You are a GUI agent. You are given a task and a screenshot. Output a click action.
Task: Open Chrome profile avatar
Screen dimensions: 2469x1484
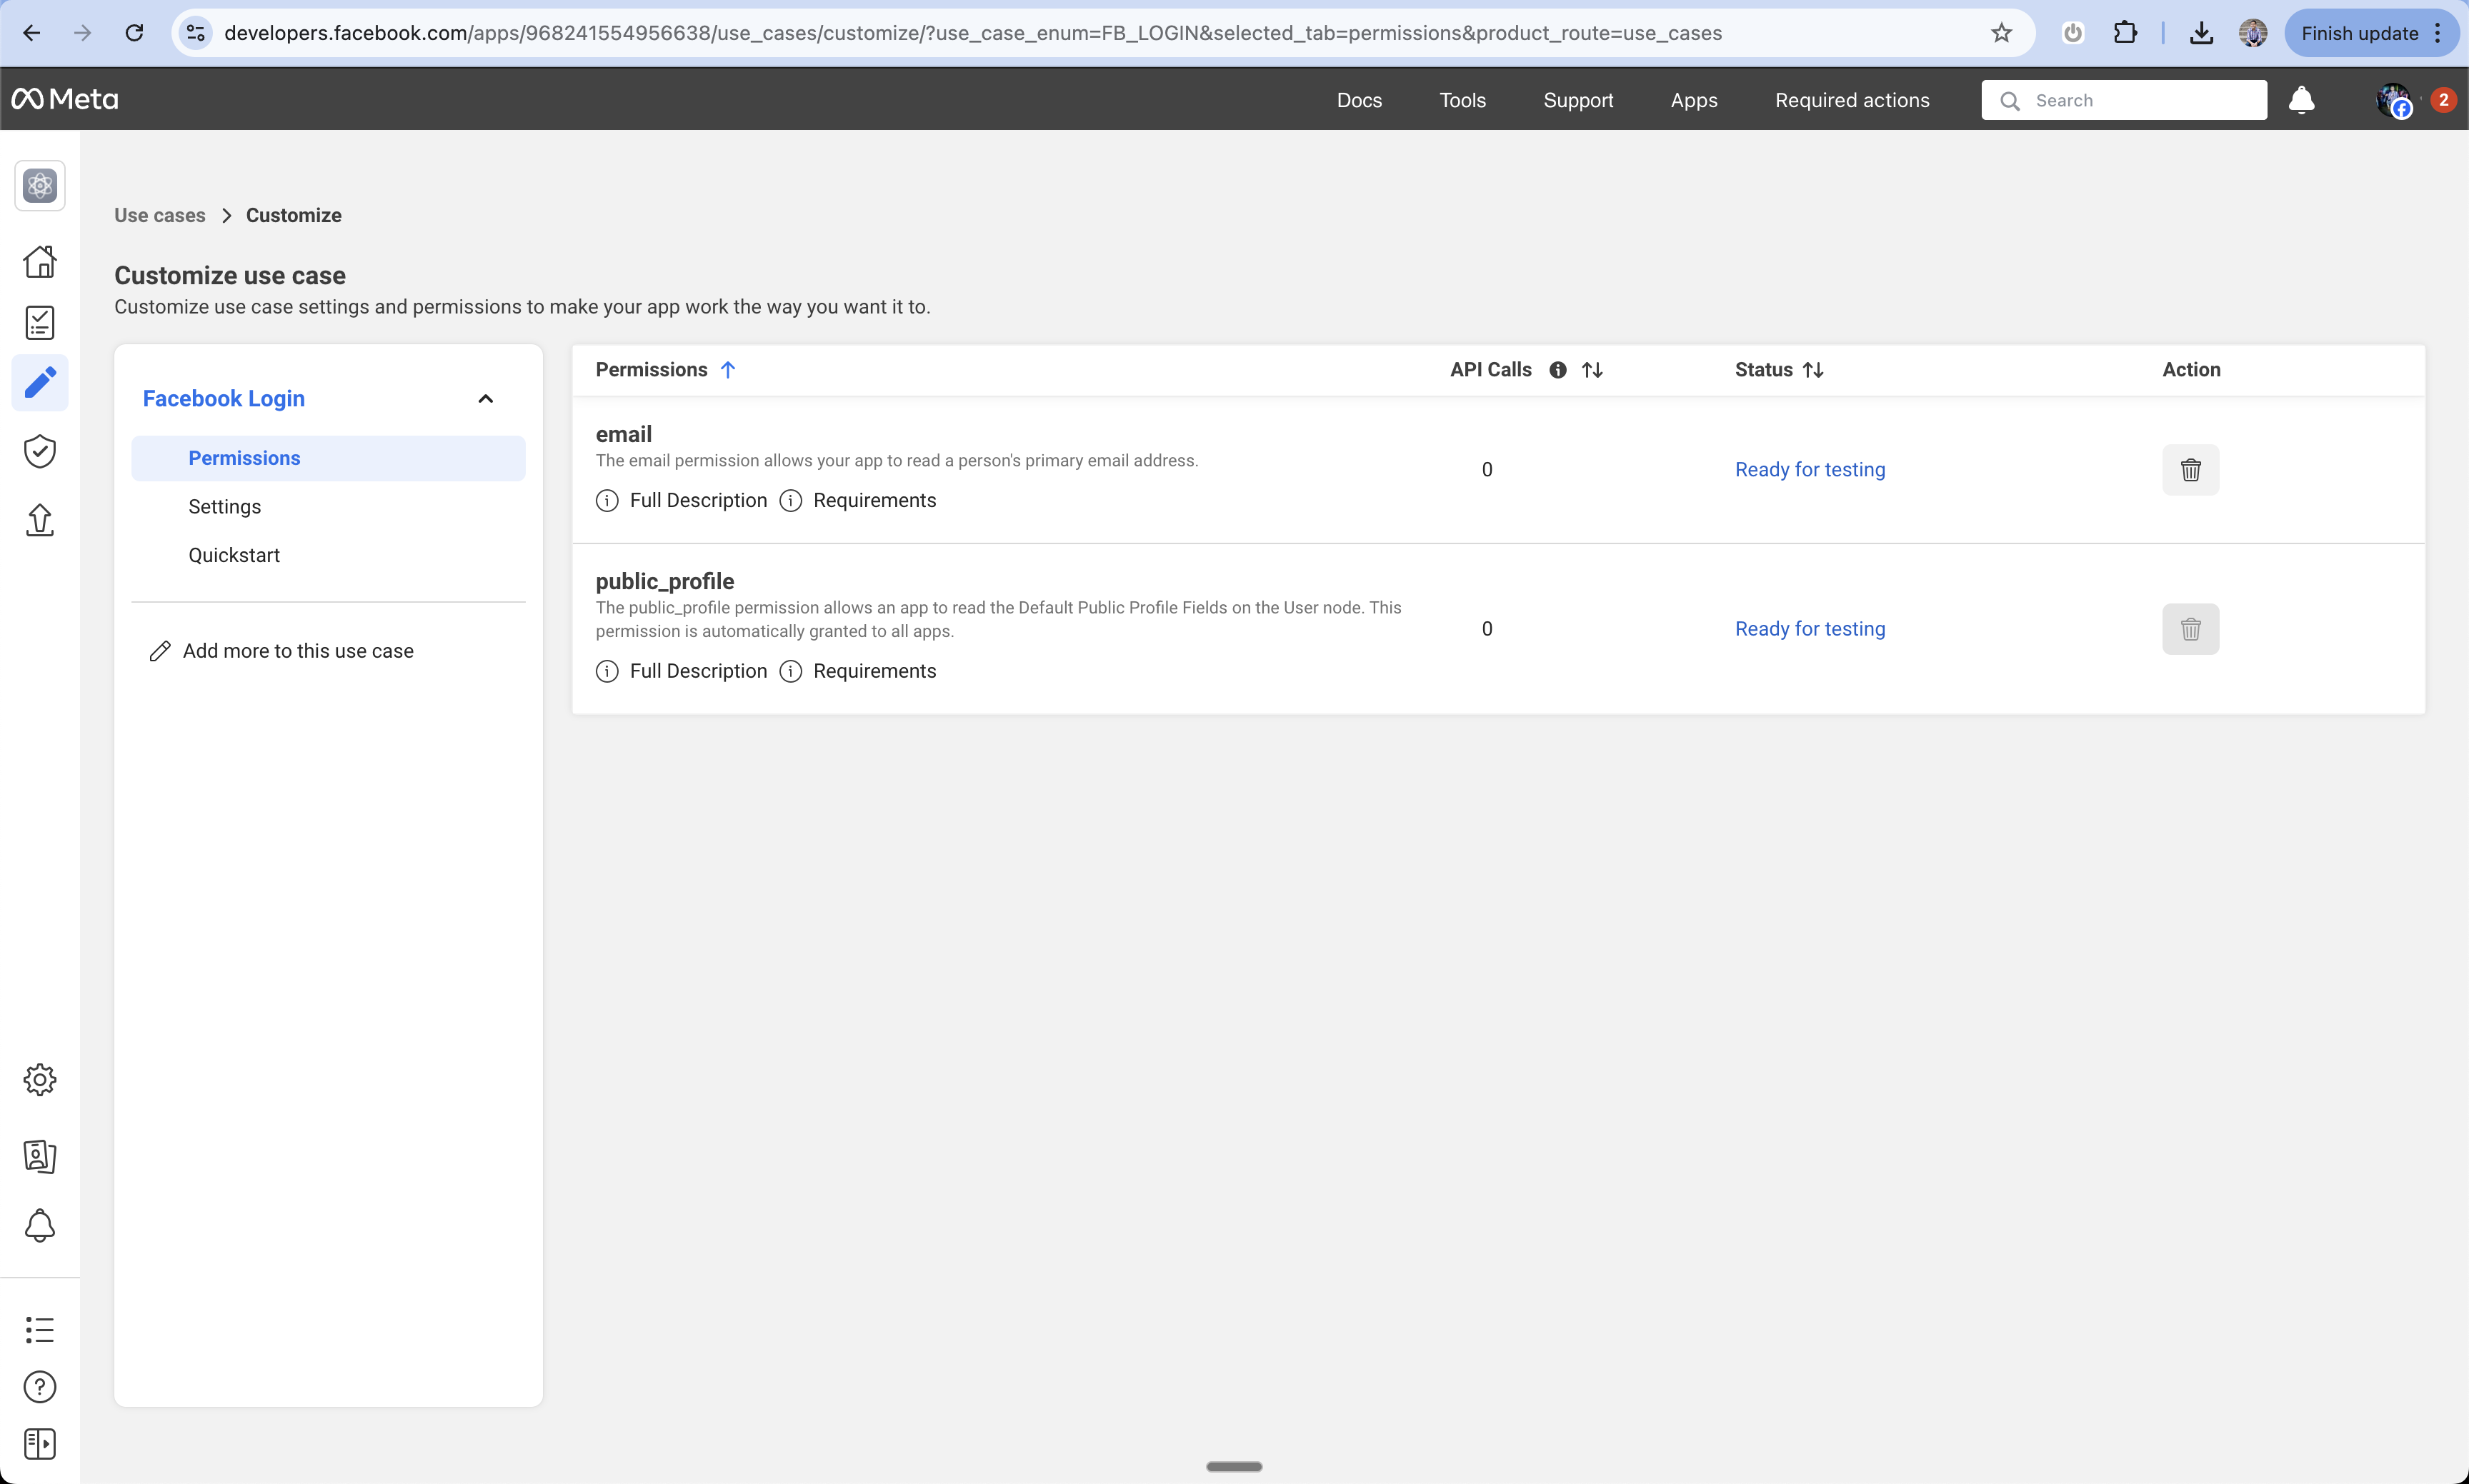pos(2253,33)
